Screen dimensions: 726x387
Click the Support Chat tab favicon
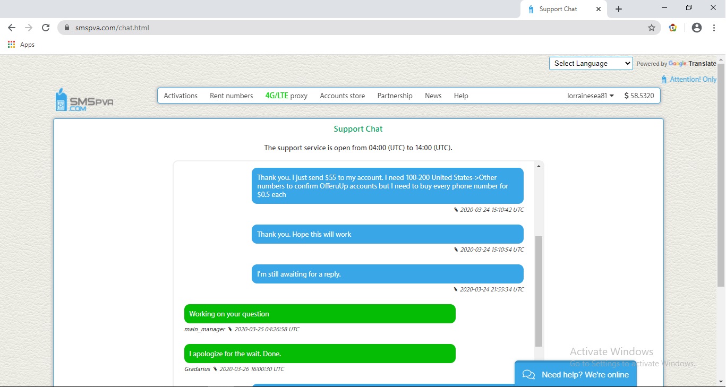coord(531,9)
